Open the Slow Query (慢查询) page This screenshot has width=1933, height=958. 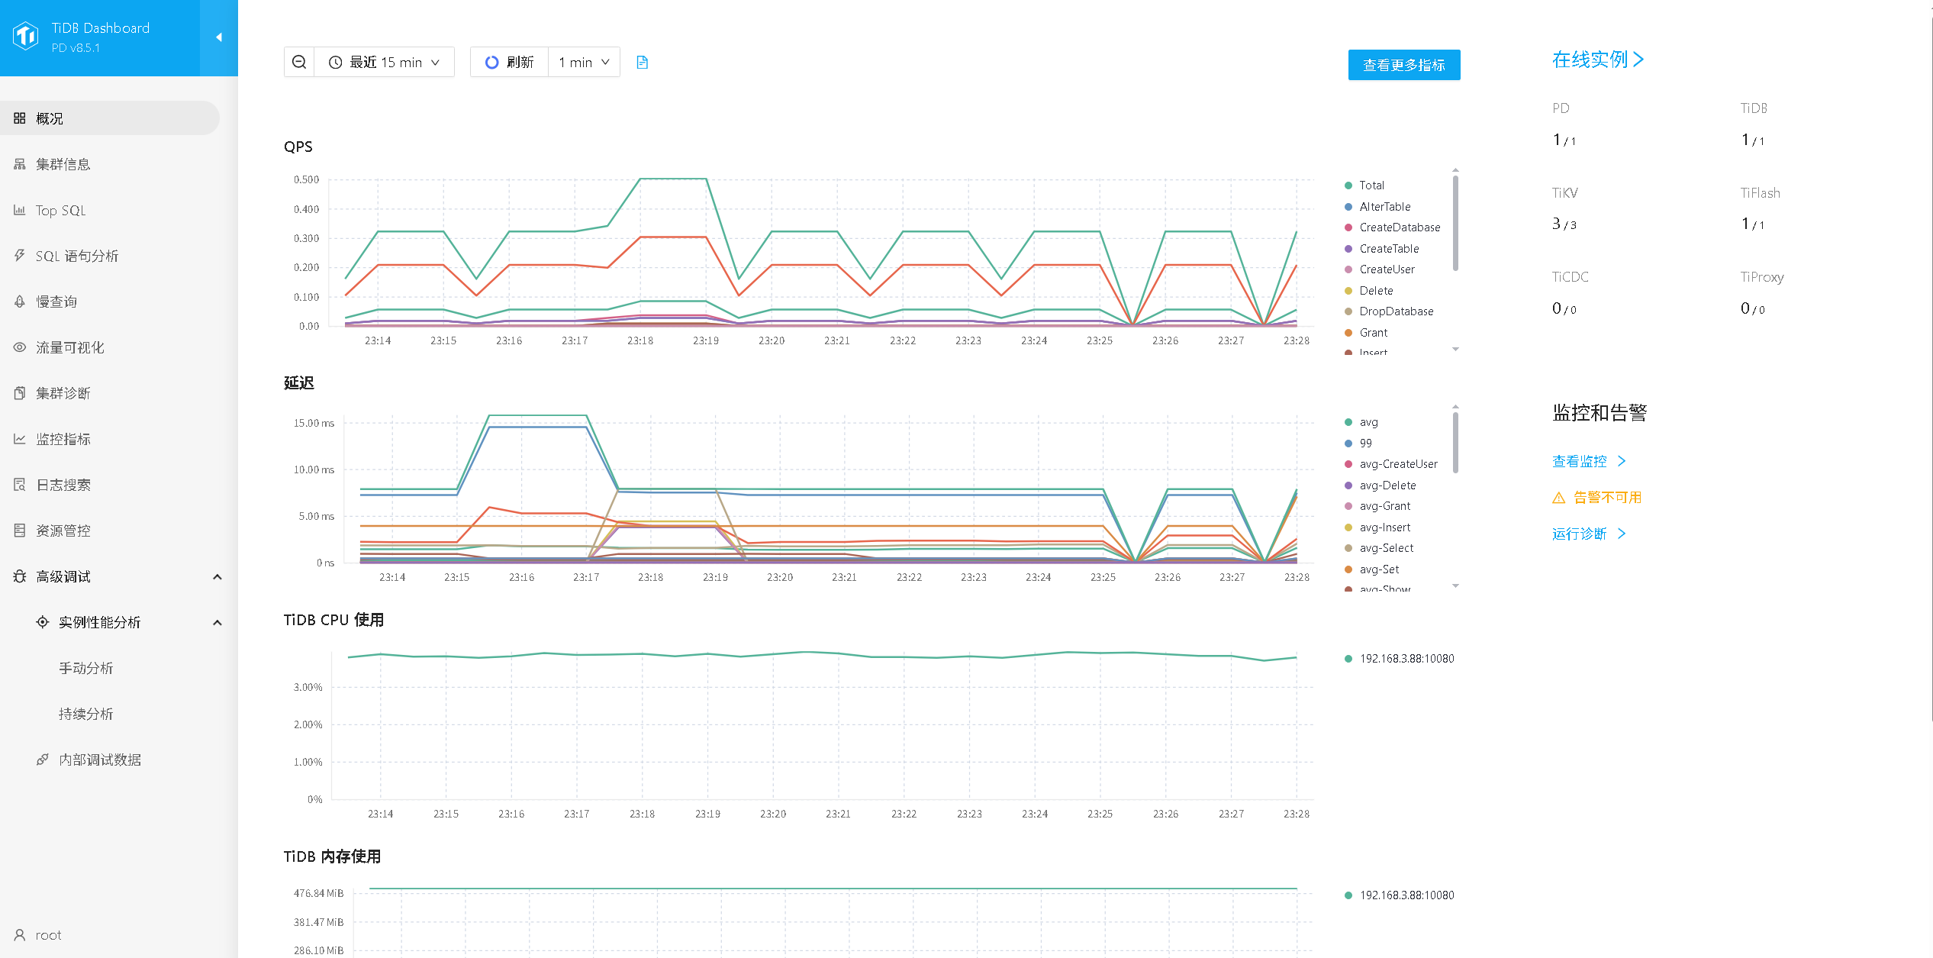point(56,302)
